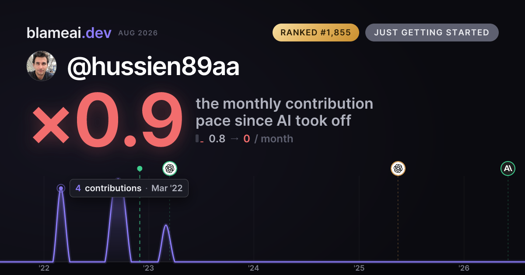Click the '24 axis label
525x275 pixels.
tap(254, 268)
